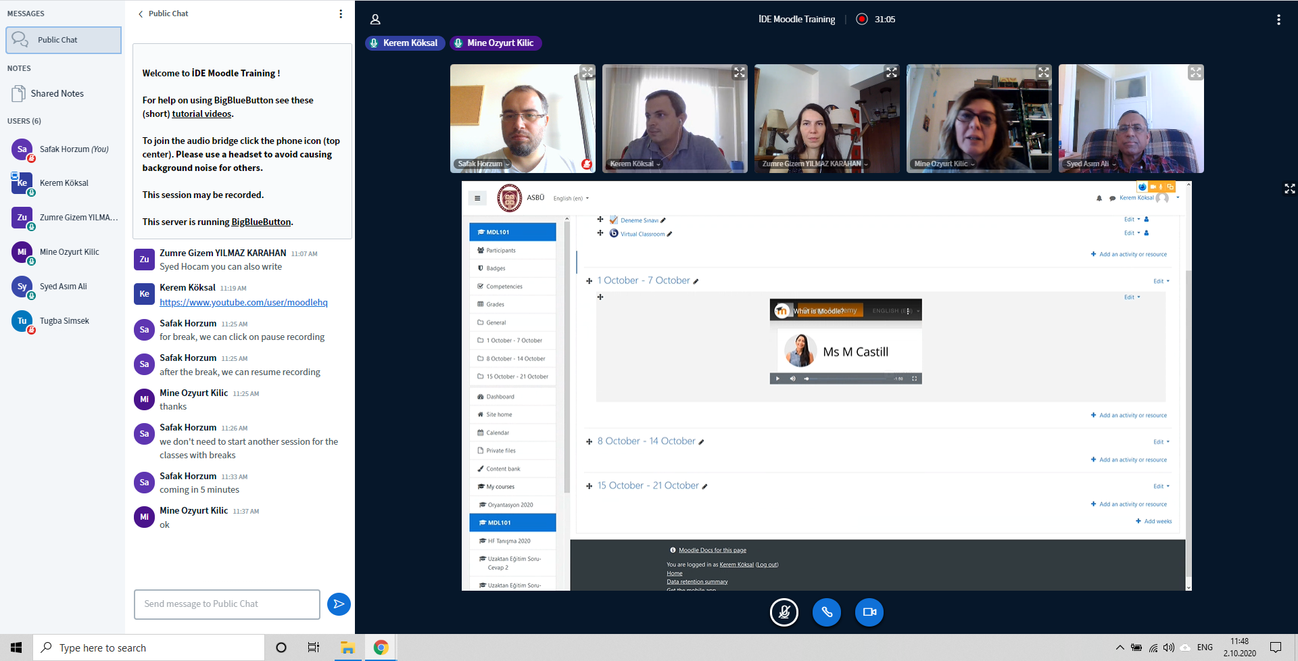
Task: Make presentation fullscreen icon
Action: (x=1289, y=189)
